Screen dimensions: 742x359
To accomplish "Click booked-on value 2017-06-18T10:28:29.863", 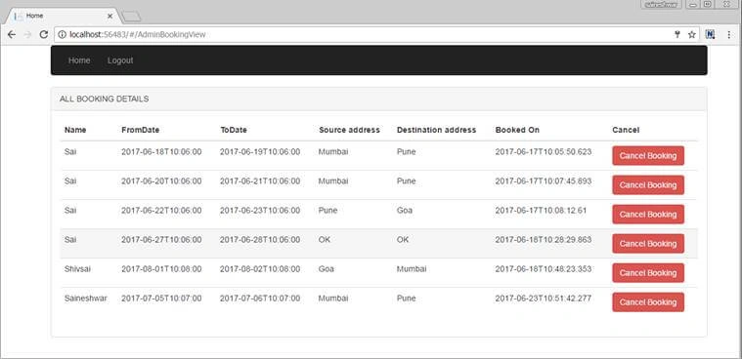I will click(544, 240).
